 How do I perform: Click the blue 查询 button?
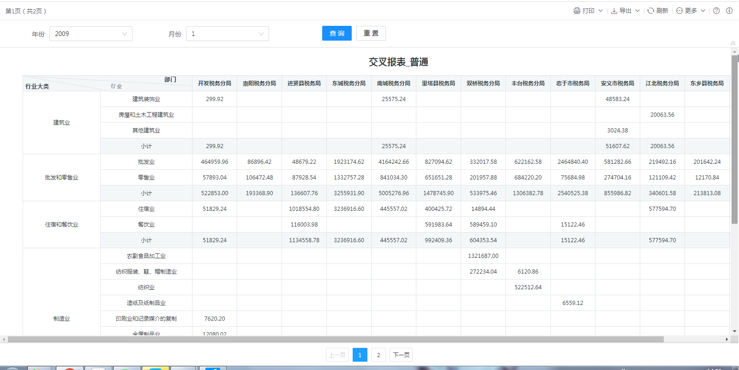(336, 33)
